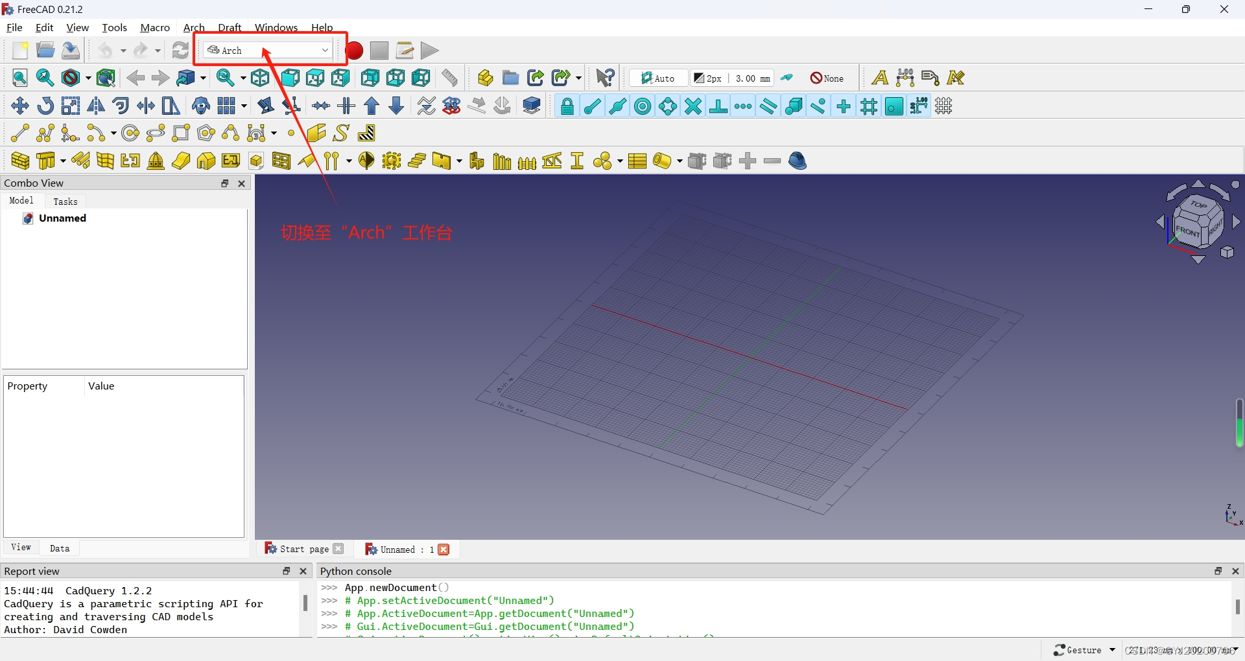Toggle grid snapping
Image resolution: width=1245 pixels, height=661 pixels.
pyautogui.click(x=868, y=106)
